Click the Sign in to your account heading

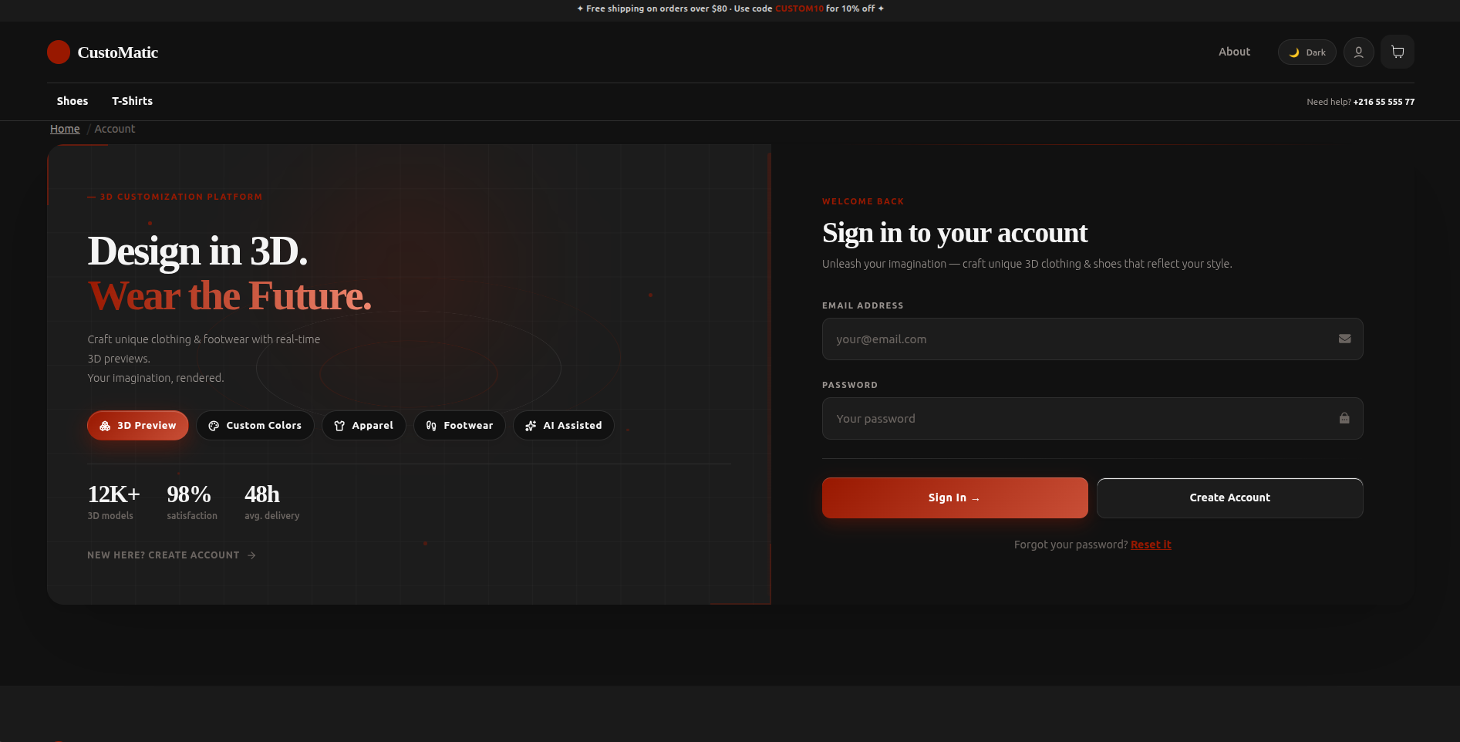(955, 233)
